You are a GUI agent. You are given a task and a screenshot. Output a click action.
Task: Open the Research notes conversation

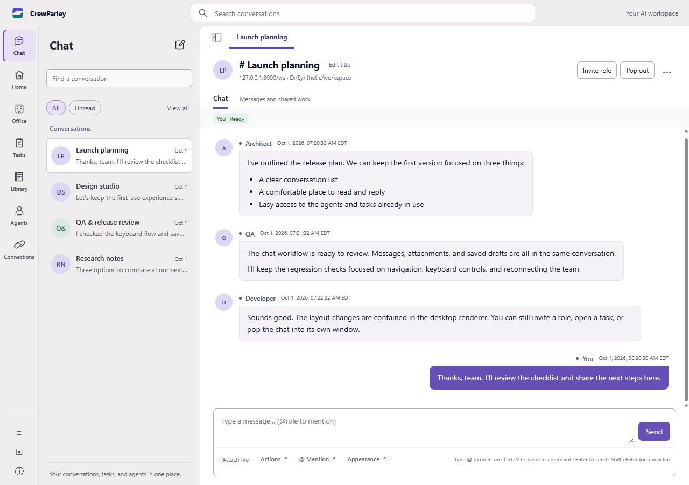[x=119, y=264]
